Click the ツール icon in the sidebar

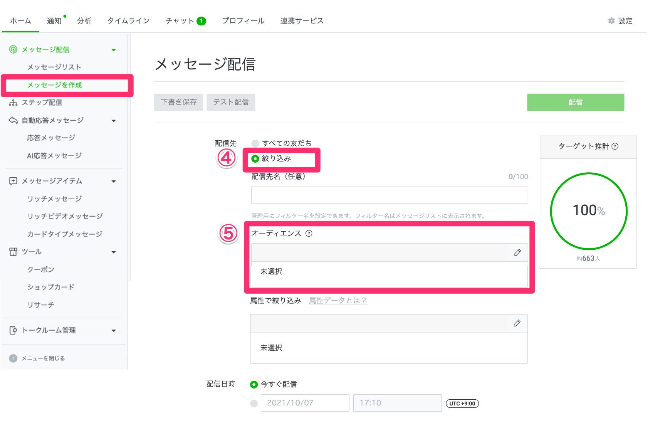click(x=13, y=252)
